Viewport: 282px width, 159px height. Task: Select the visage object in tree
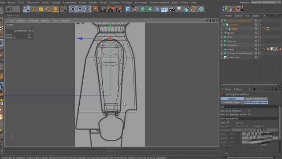tap(230, 49)
